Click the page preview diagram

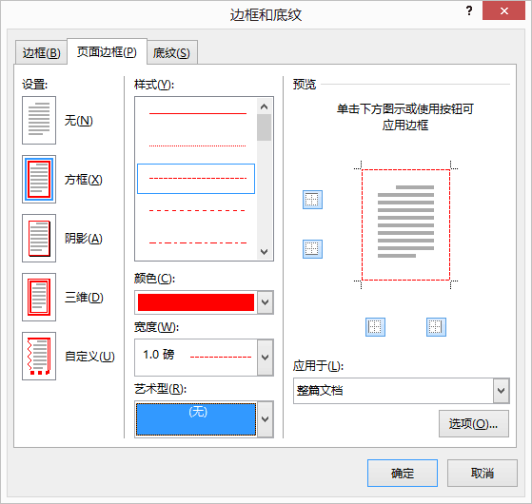click(x=405, y=225)
